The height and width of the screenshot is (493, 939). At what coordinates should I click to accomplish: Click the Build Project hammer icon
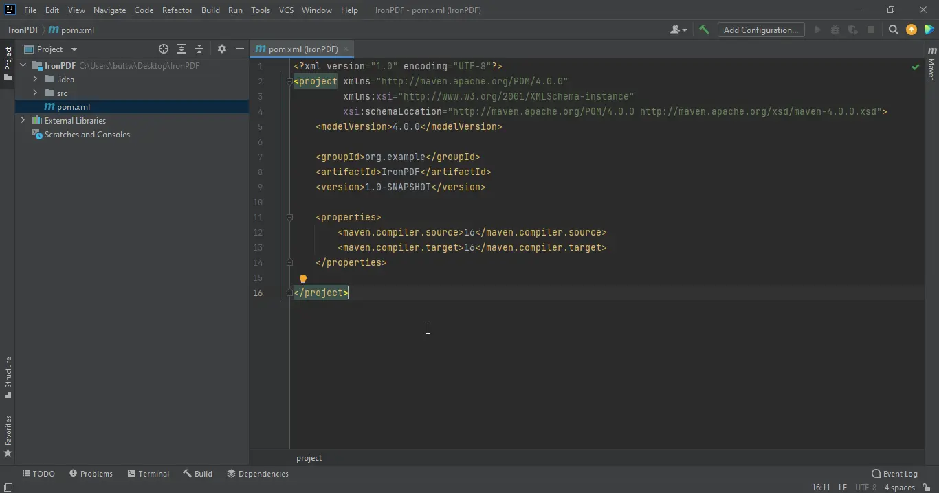pos(704,30)
